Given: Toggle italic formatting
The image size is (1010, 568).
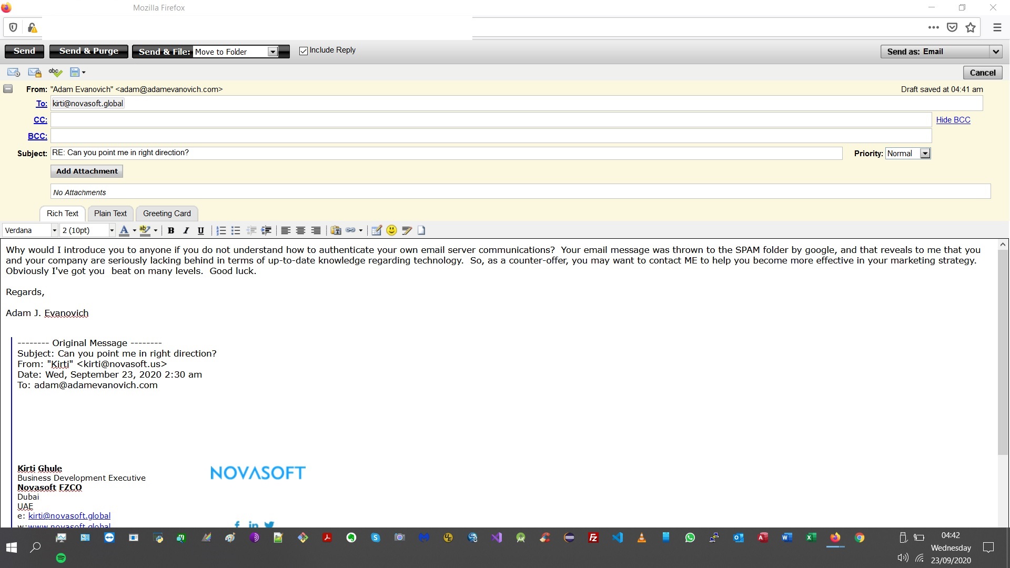Looking at the screenshot, I should pos(186,230).
